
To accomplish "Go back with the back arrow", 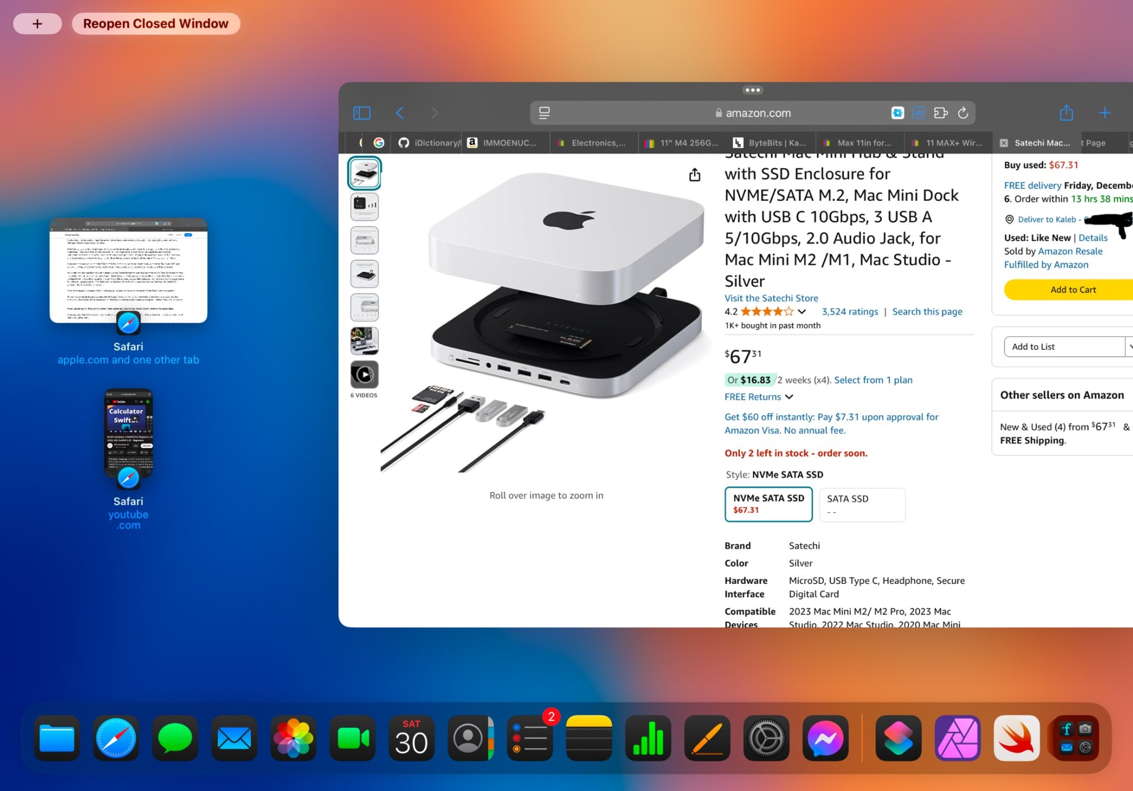I will (x=400, y=113).
